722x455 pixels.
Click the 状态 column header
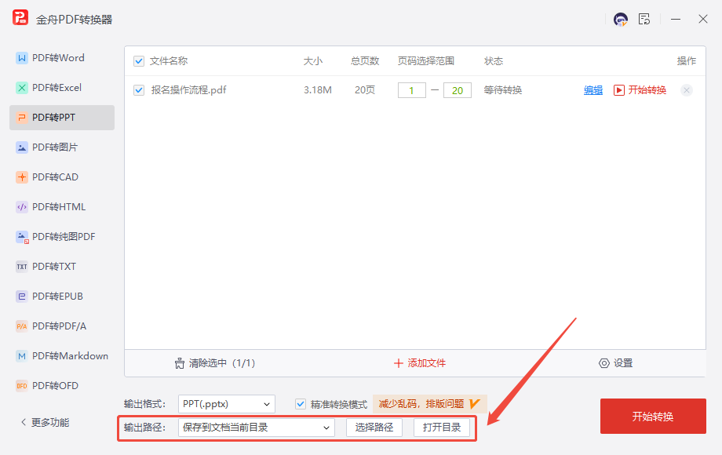[x=493, y=61]
